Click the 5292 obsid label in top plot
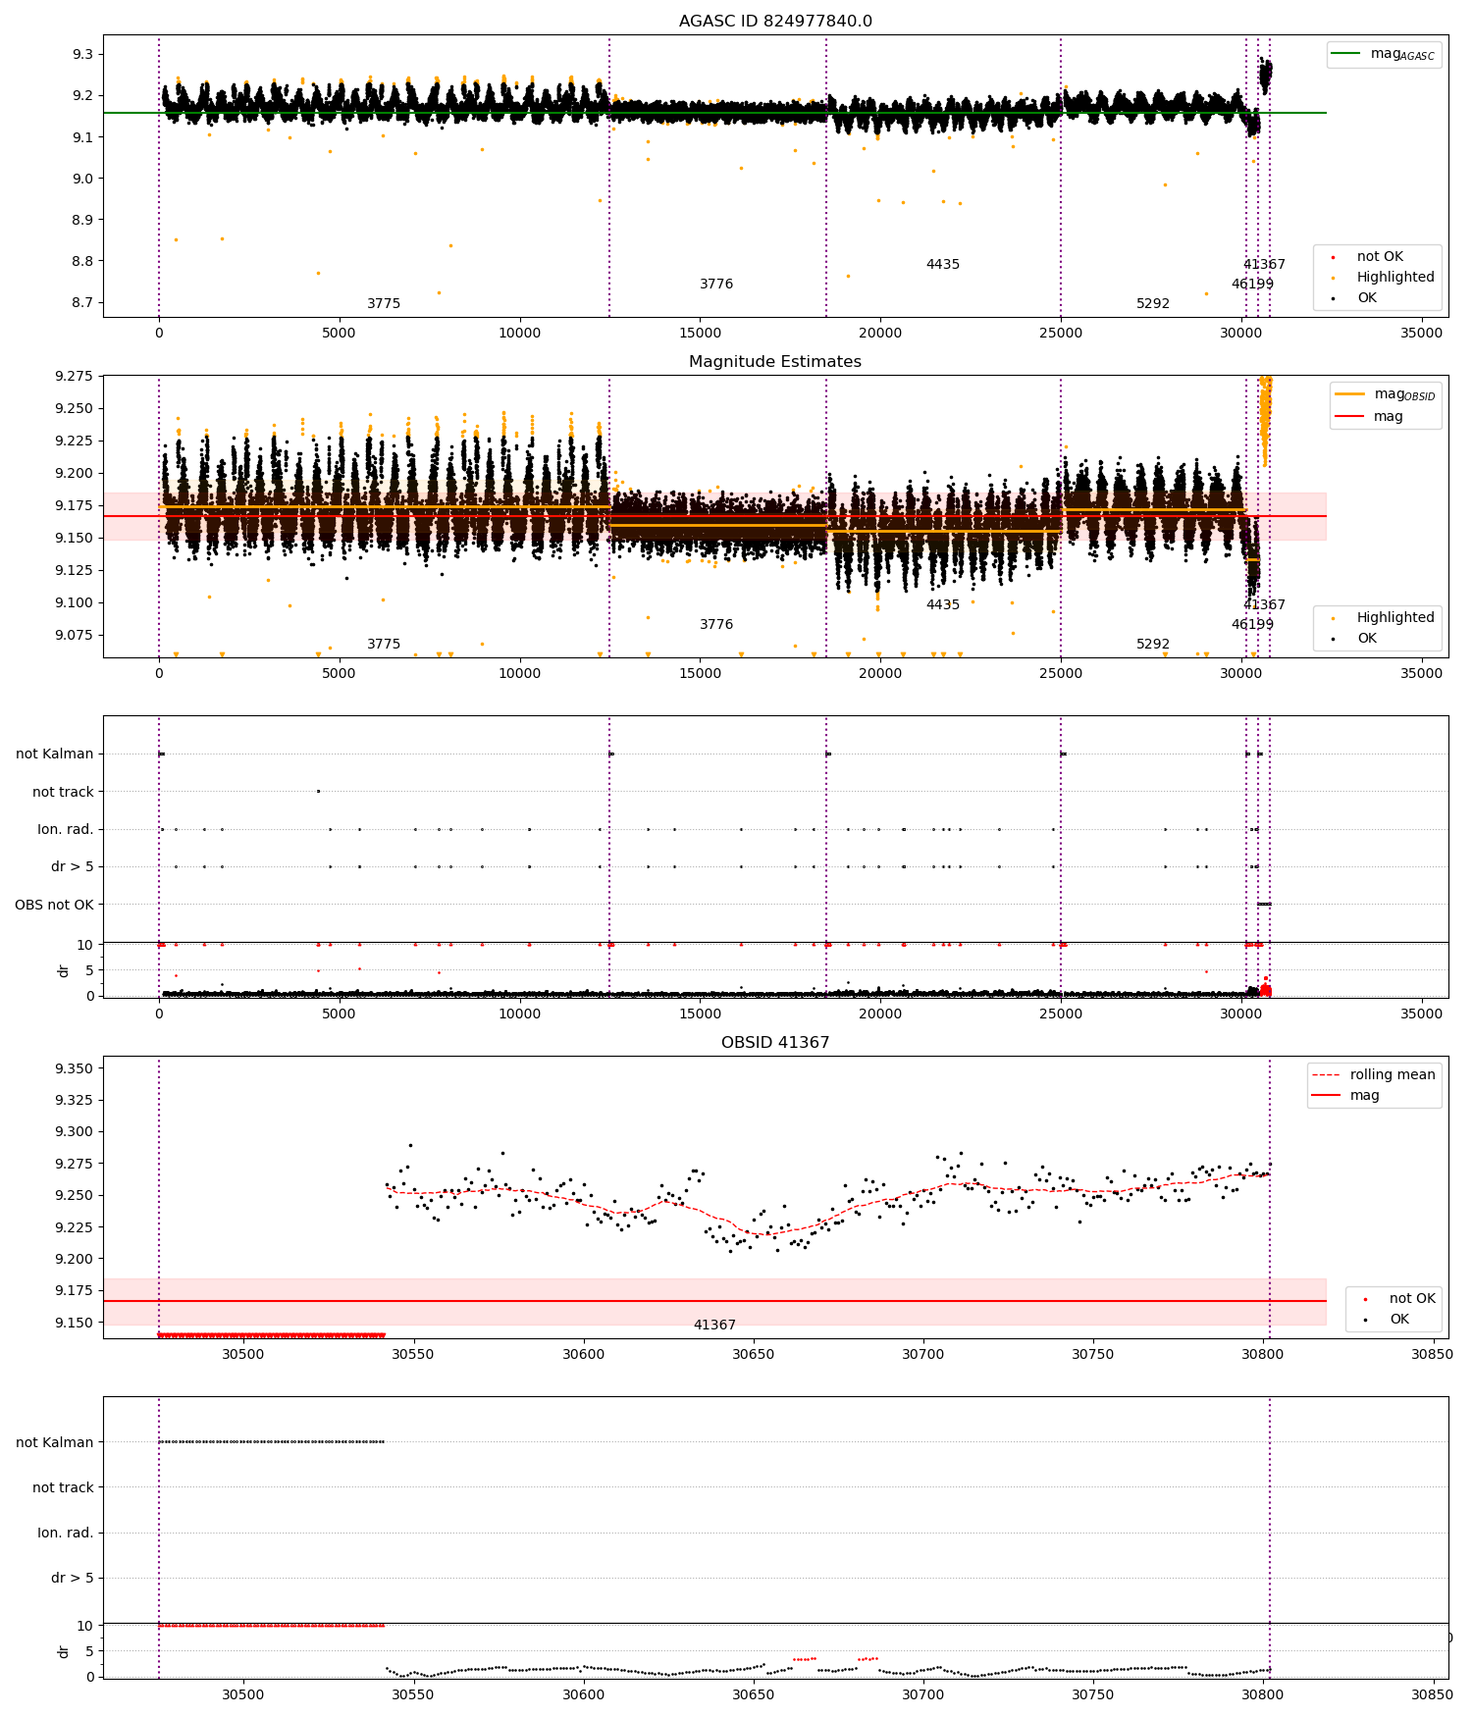 click(1153, 303)
